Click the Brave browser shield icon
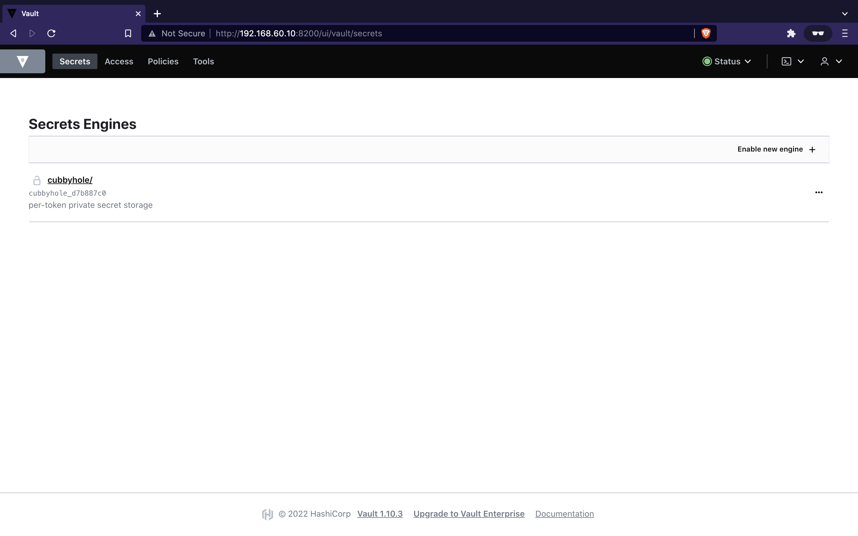The height and width of the screenshot is (536, 858). click(705, 33)
